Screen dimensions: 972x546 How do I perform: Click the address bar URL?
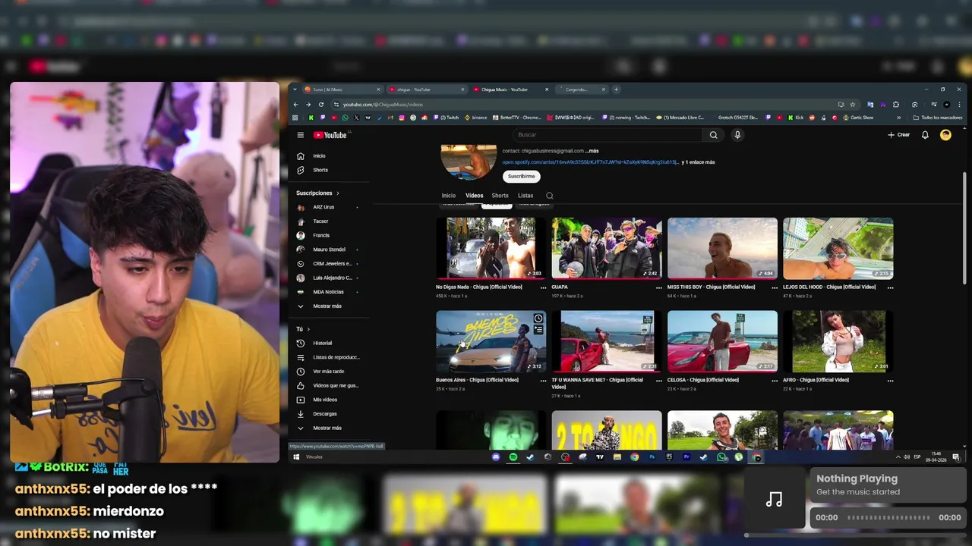(x=383, y=105)
